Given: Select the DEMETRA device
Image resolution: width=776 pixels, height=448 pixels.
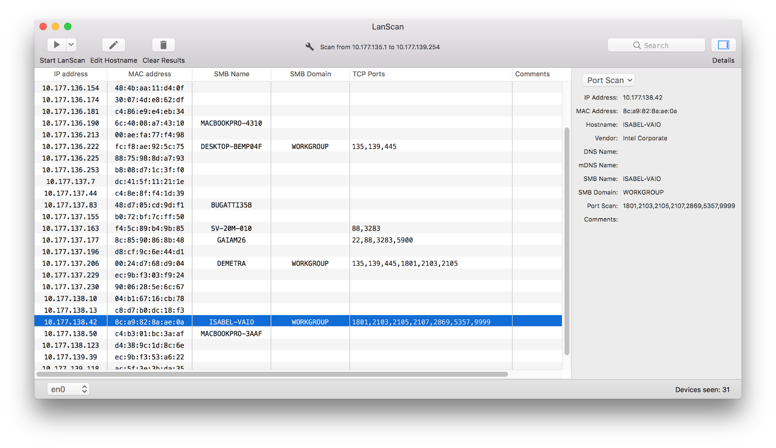Looking at the screenshot, I should tap(298, 263).
